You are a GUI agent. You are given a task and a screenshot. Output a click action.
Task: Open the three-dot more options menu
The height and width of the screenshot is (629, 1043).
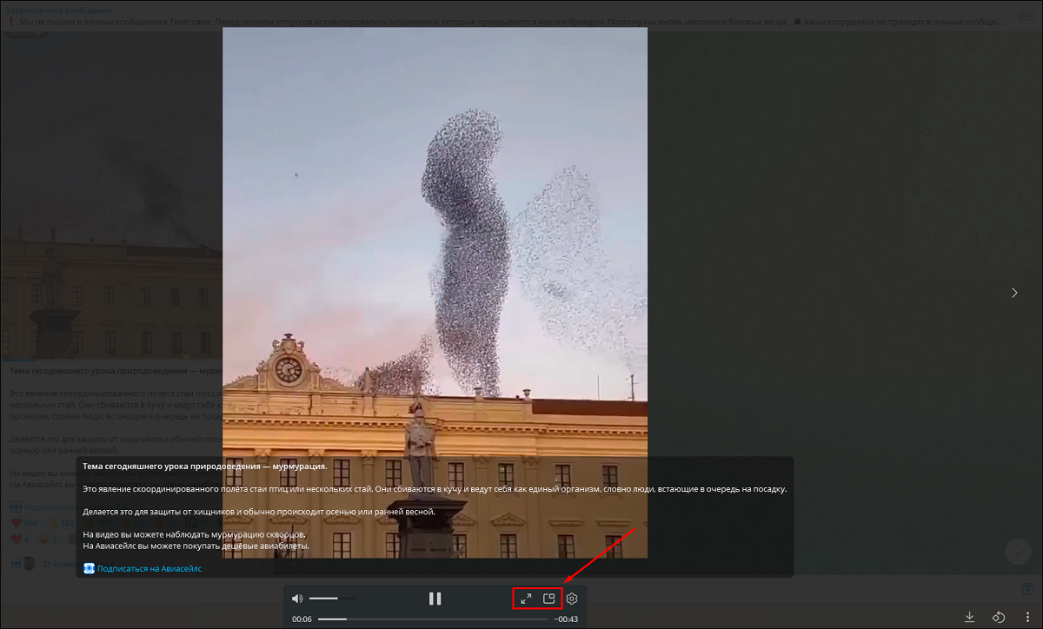(1027, 617)
